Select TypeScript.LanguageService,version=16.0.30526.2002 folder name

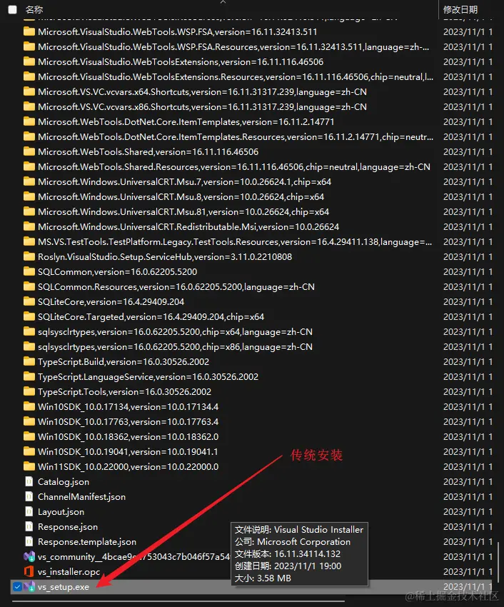tap(148, 376)
